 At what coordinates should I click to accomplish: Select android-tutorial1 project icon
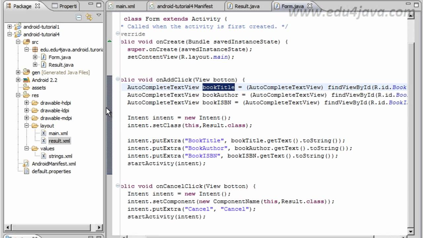click(x=18, y=26)
